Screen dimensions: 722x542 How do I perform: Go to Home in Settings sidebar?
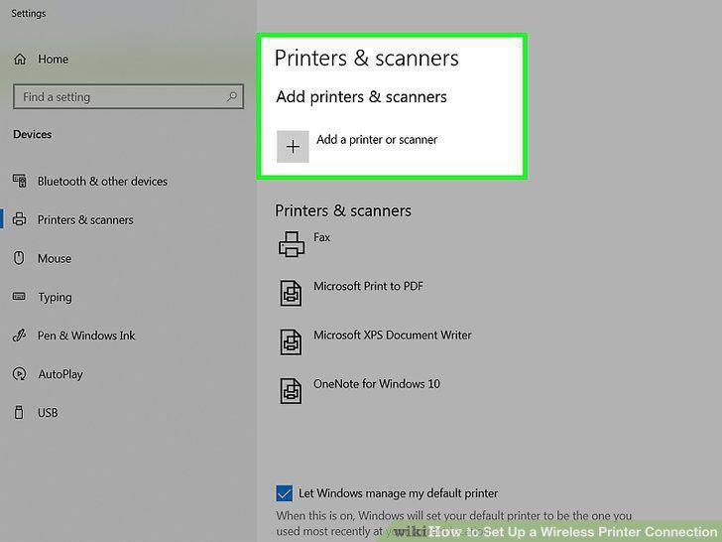pos(53,59)
